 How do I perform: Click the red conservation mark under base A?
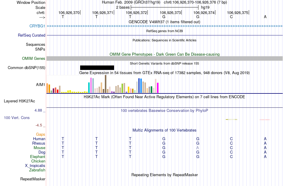click(265, 120)
